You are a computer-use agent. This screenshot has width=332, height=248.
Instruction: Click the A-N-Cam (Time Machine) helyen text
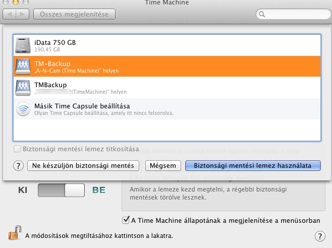point(76,71)
